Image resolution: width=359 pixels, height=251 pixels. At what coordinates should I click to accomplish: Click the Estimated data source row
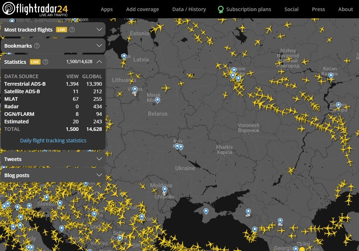[x=53, y=122]
